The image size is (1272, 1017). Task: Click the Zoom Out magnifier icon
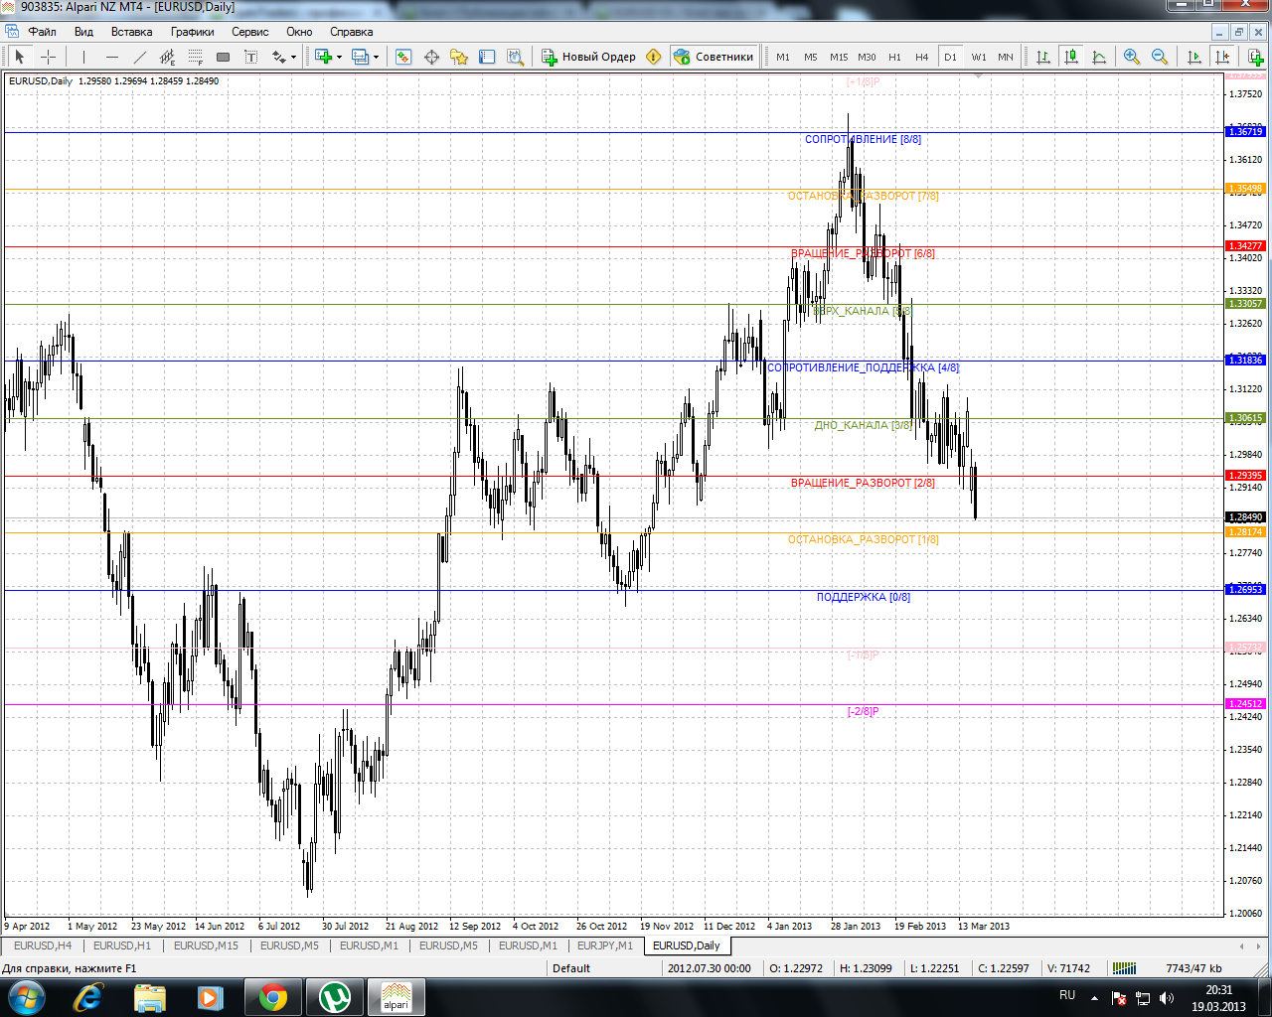(x=1159, y=57)
